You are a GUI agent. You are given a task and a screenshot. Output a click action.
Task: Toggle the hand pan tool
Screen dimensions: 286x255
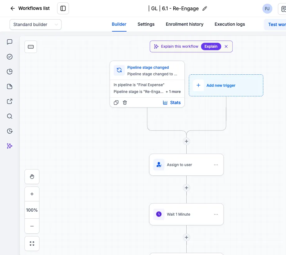coord(32,177)
